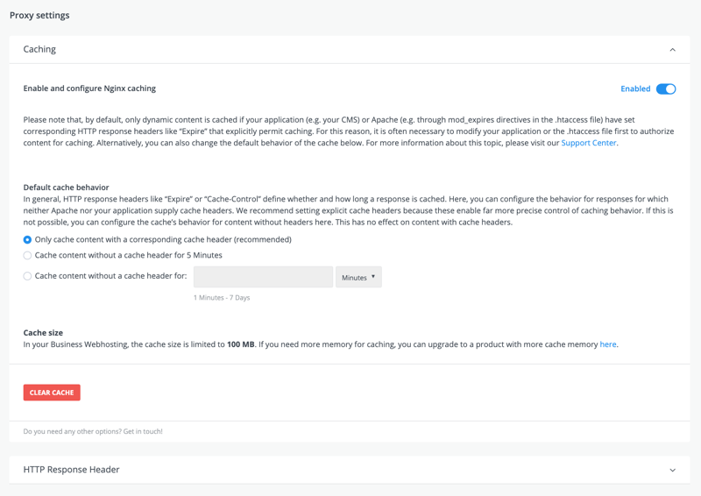Click the custom cache duration input field
The width and height of the screenshot is (701, 496).
[264, 277]
